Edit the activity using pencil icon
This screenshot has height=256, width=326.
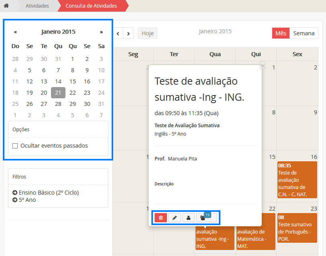(174, 217)
